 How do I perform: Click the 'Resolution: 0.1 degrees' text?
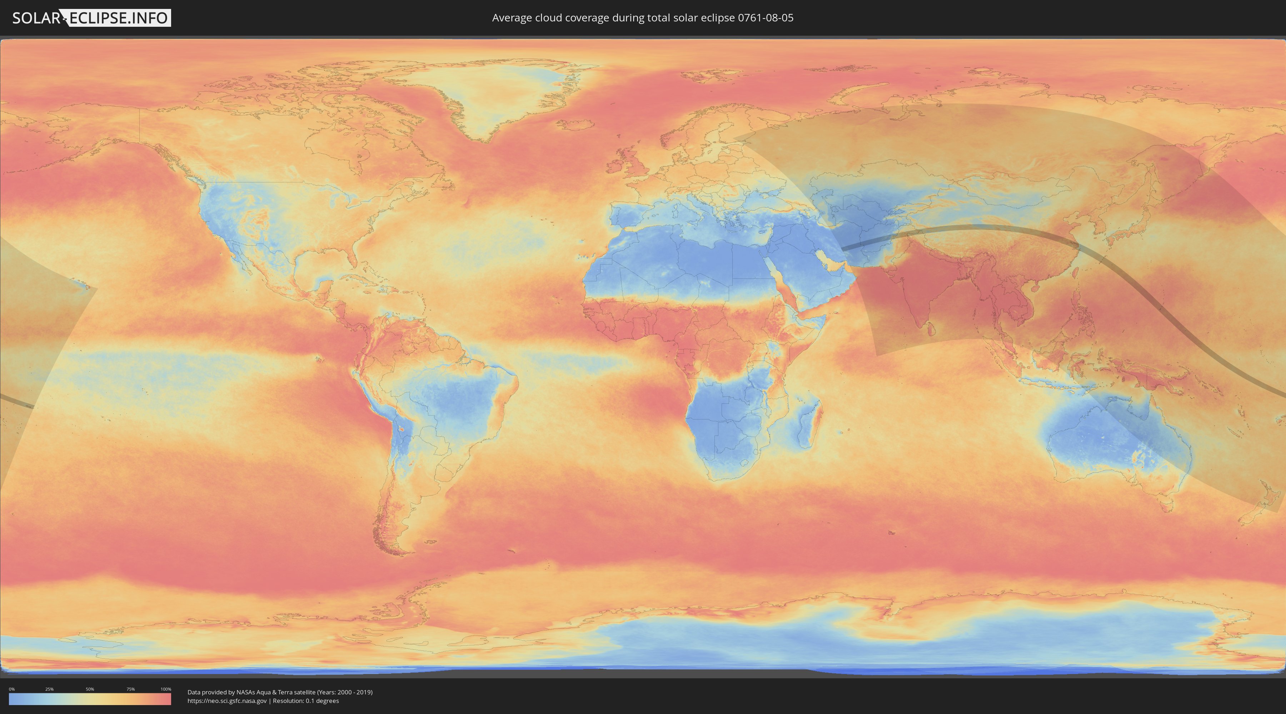tap(305, 701)
